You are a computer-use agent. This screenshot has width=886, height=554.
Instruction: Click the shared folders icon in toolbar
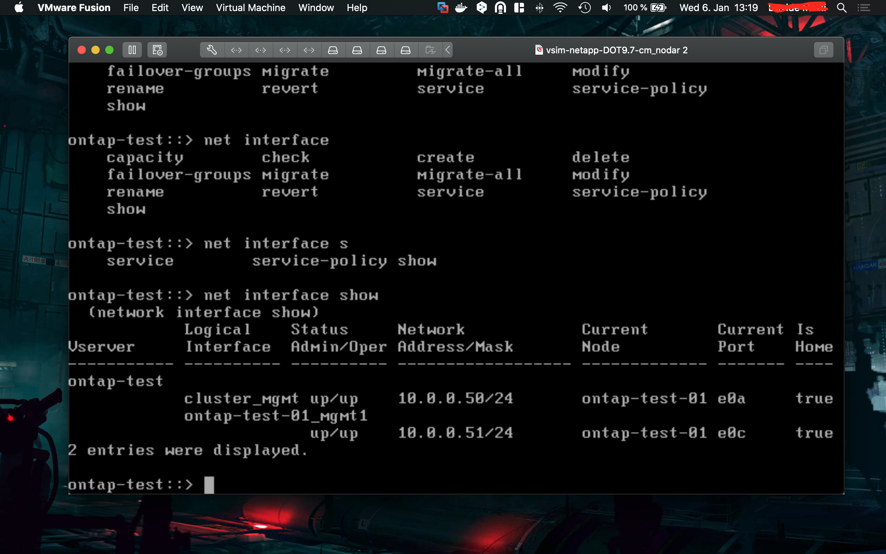[x=430, y=50]
